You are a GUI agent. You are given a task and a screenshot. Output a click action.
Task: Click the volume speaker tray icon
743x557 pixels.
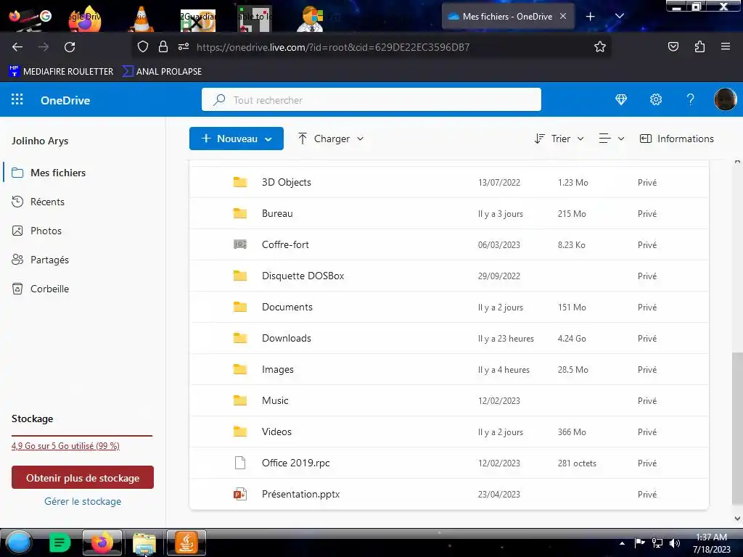click(674, 543)
